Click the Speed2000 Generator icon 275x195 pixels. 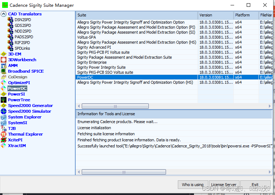click(x=4, y=106)
